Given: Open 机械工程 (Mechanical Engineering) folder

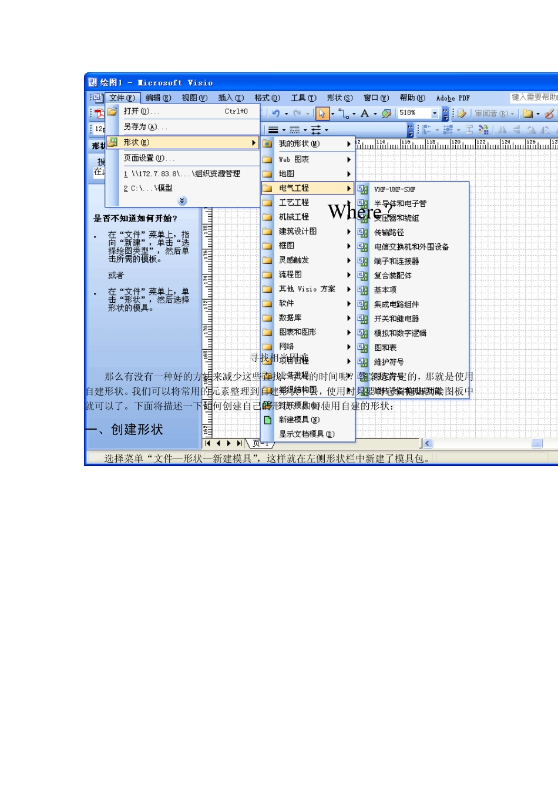Looking at the screenshot, I should (x=308, y=217).
